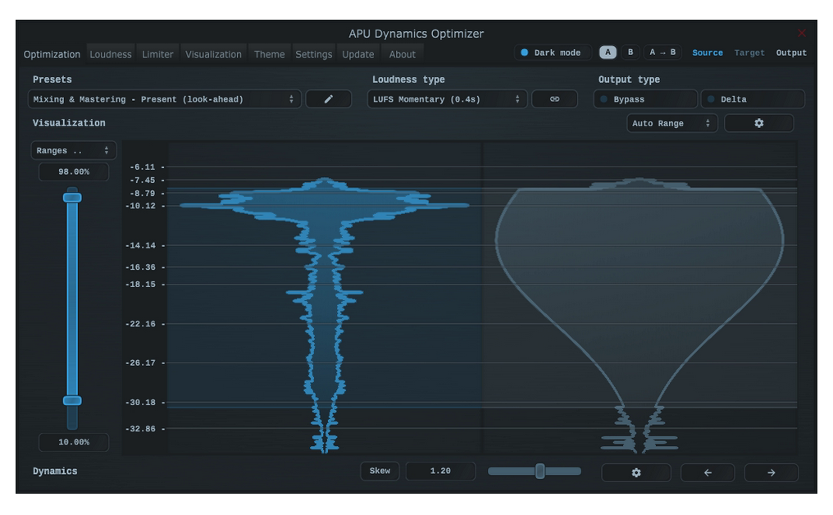The width and height of the screenshot is (833, 515).
Task: Switch to the Limiter tab
Action: coord(157,54)
